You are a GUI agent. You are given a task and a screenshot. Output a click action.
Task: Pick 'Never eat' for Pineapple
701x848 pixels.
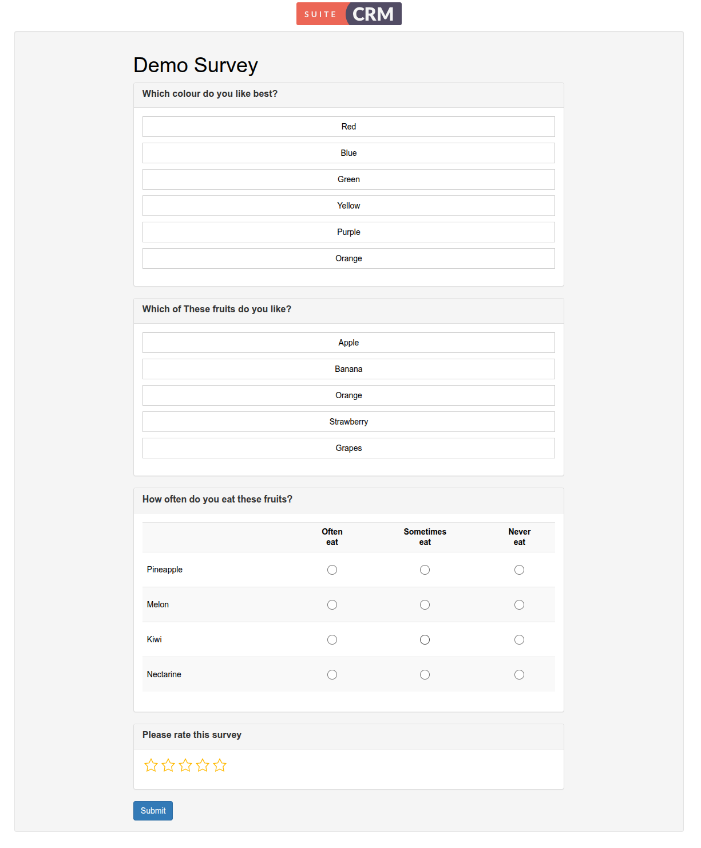(x=519, y=570)
